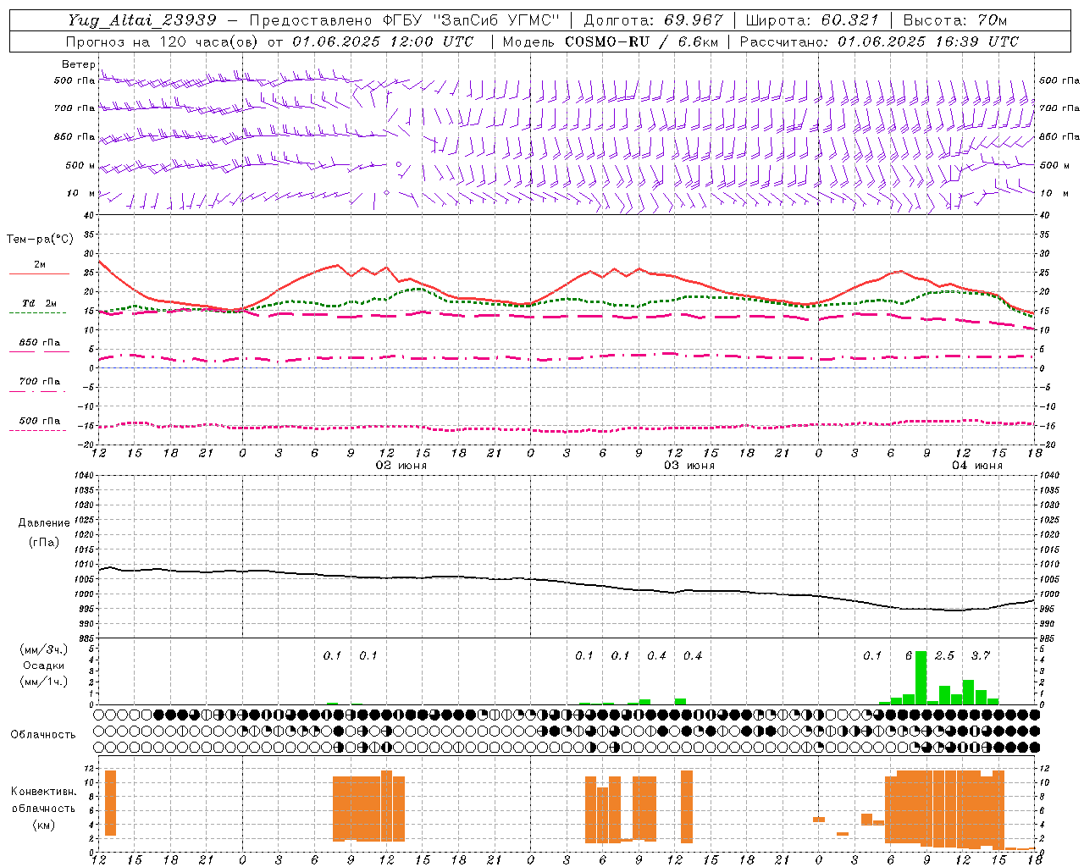Image resolution: width=1084 pixels, height=867 pixels.
Task: Click the date label 03 июня
Action: [689, 466]
